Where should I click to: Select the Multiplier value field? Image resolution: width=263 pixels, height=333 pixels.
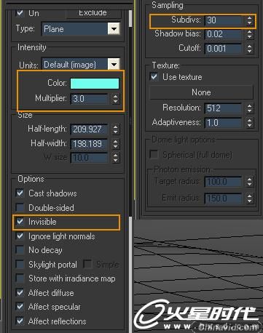click(89, 99)
